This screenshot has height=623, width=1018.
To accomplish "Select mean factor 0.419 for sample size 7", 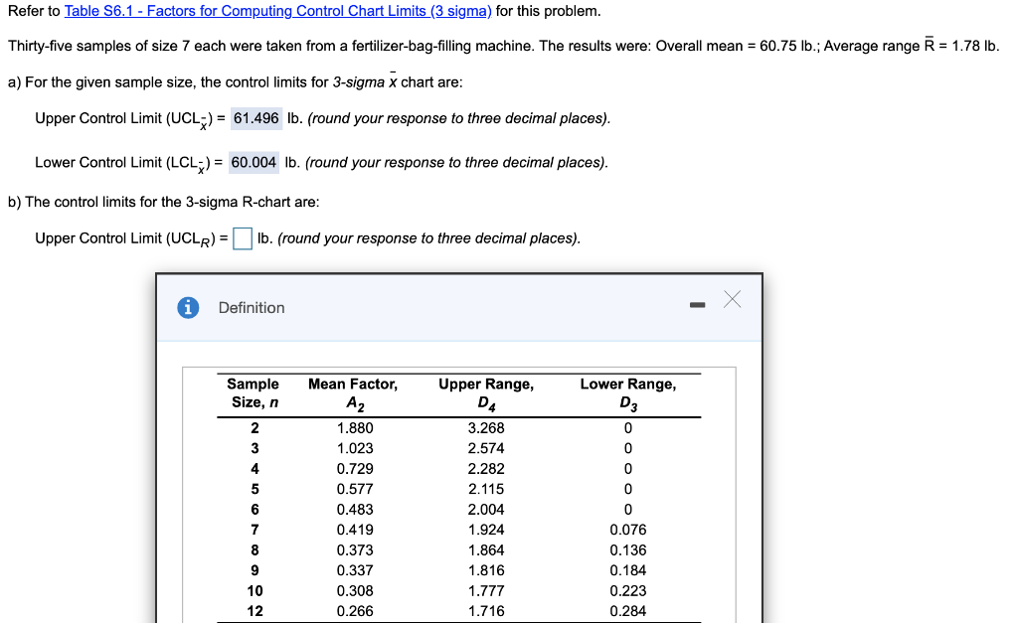I will coord(354,530).
